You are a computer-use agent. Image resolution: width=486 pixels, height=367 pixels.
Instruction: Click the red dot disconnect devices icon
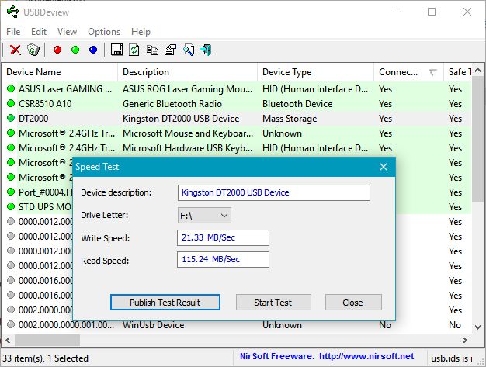tap(57, 50)
